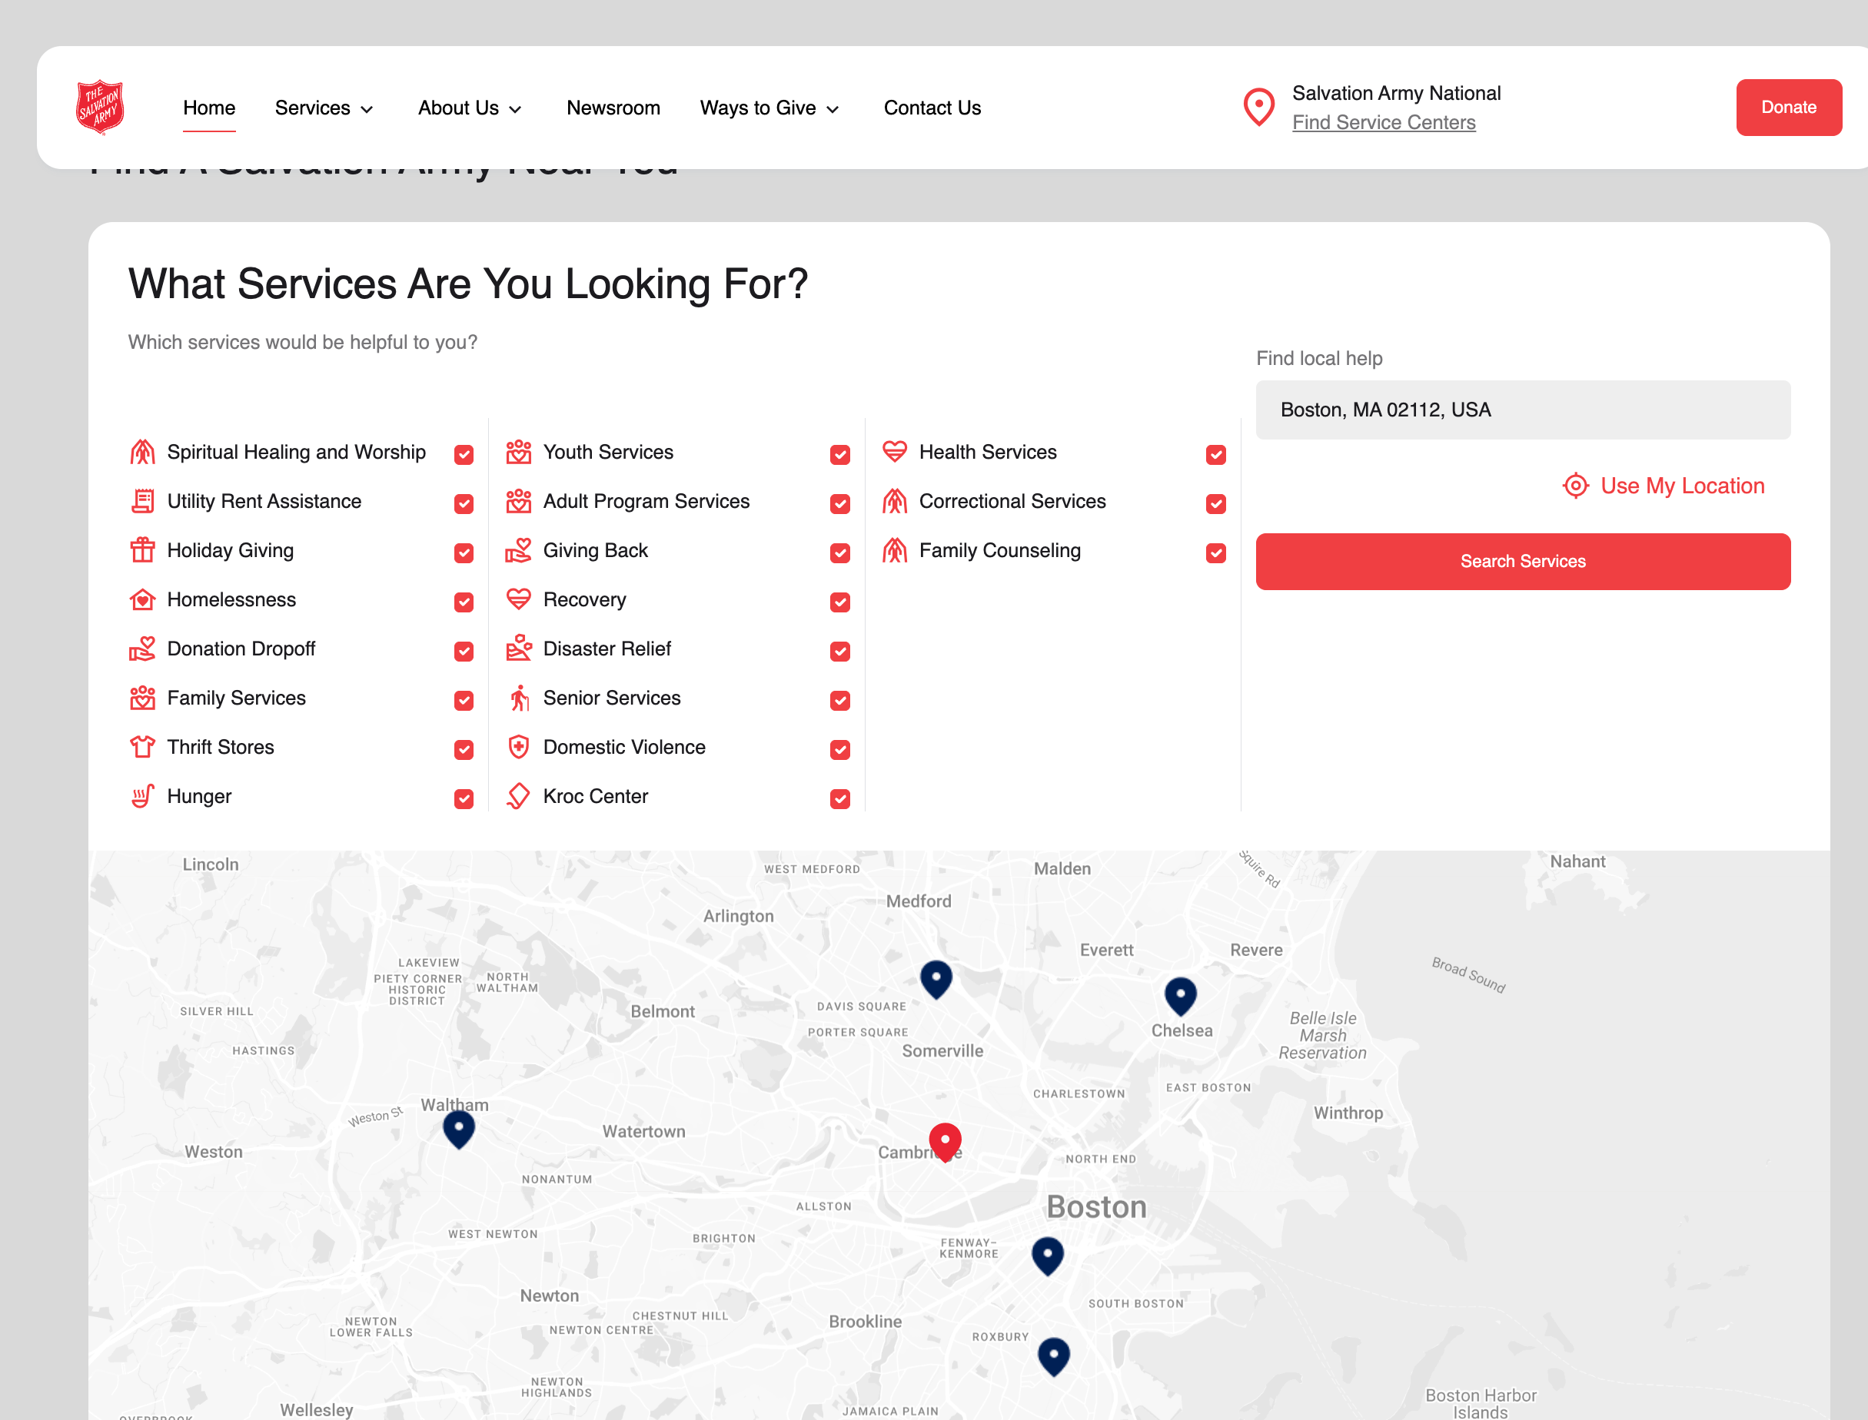This screenshot has width=1868, height=1420.
Task: Go to the Newsroom page
Action: point(613,108)
